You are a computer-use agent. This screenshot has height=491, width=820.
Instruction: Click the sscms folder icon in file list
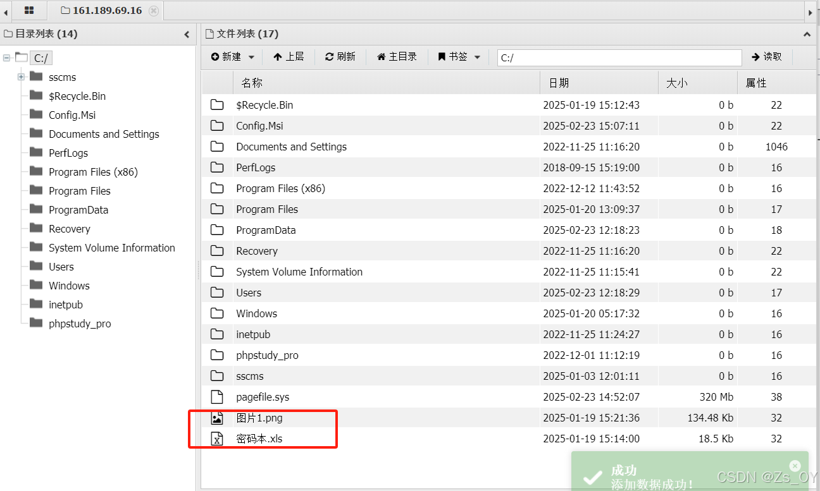coord(217,376)
